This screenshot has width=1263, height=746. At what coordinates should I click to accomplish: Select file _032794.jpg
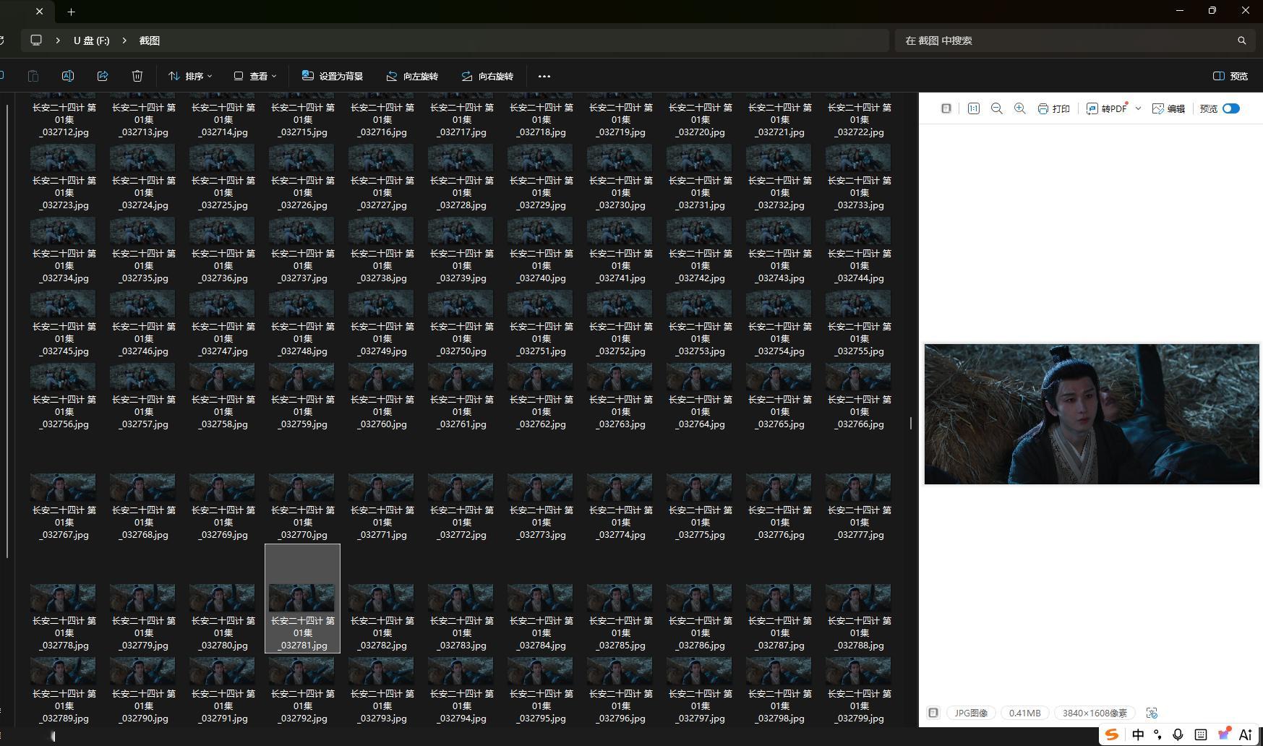click(461, 690)
